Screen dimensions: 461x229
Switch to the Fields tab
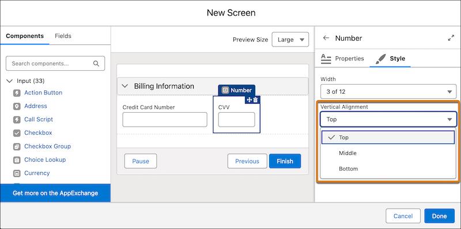63,36
